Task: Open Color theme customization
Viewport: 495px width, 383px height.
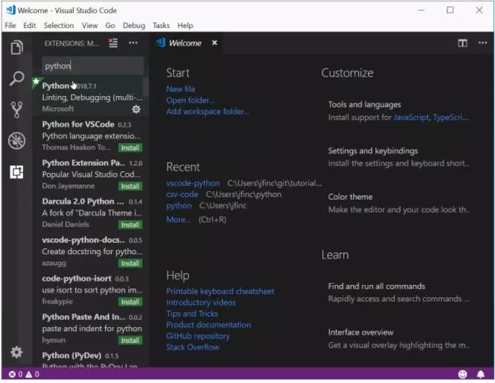Action: click(398, 203)
